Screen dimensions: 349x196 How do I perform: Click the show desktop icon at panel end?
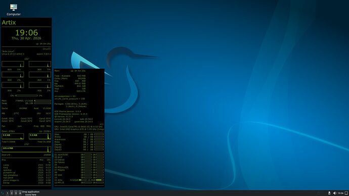[346, 193]
